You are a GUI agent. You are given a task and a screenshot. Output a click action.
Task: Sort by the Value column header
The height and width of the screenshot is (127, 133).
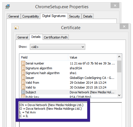click(92, 57)
